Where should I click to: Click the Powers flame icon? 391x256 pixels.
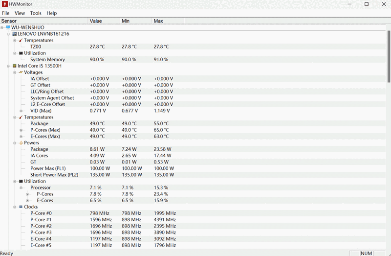coord(21,143)
